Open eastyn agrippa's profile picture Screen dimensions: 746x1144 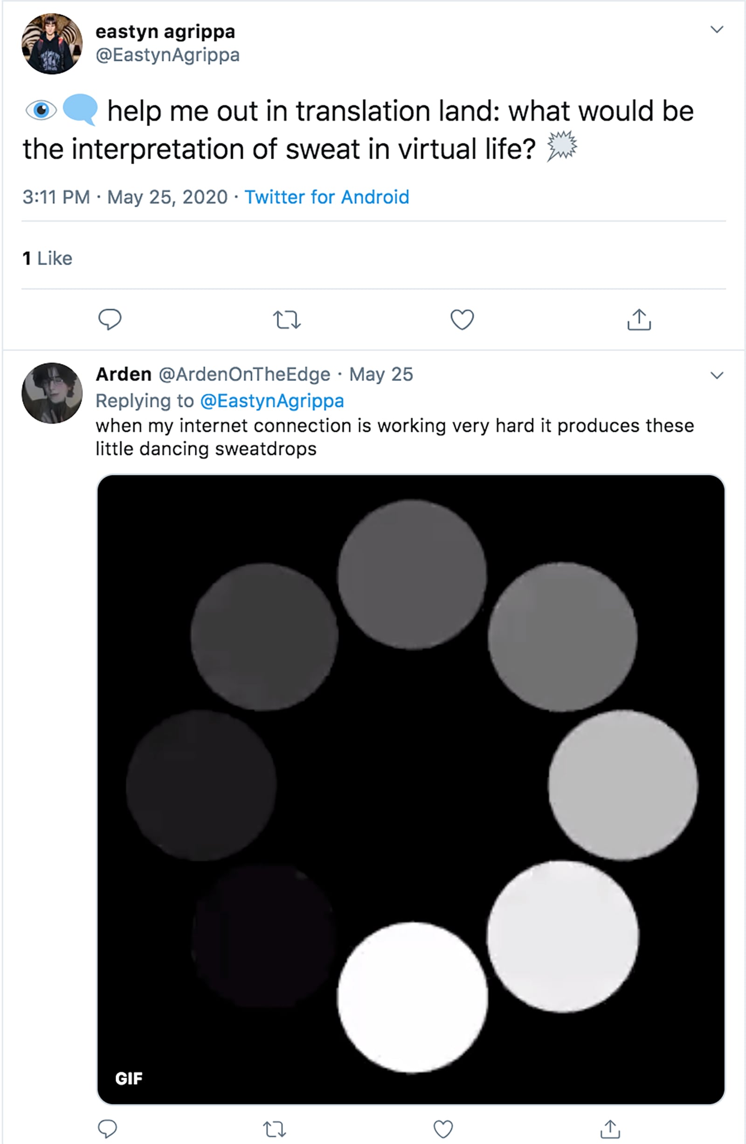(x=52, y=44)
